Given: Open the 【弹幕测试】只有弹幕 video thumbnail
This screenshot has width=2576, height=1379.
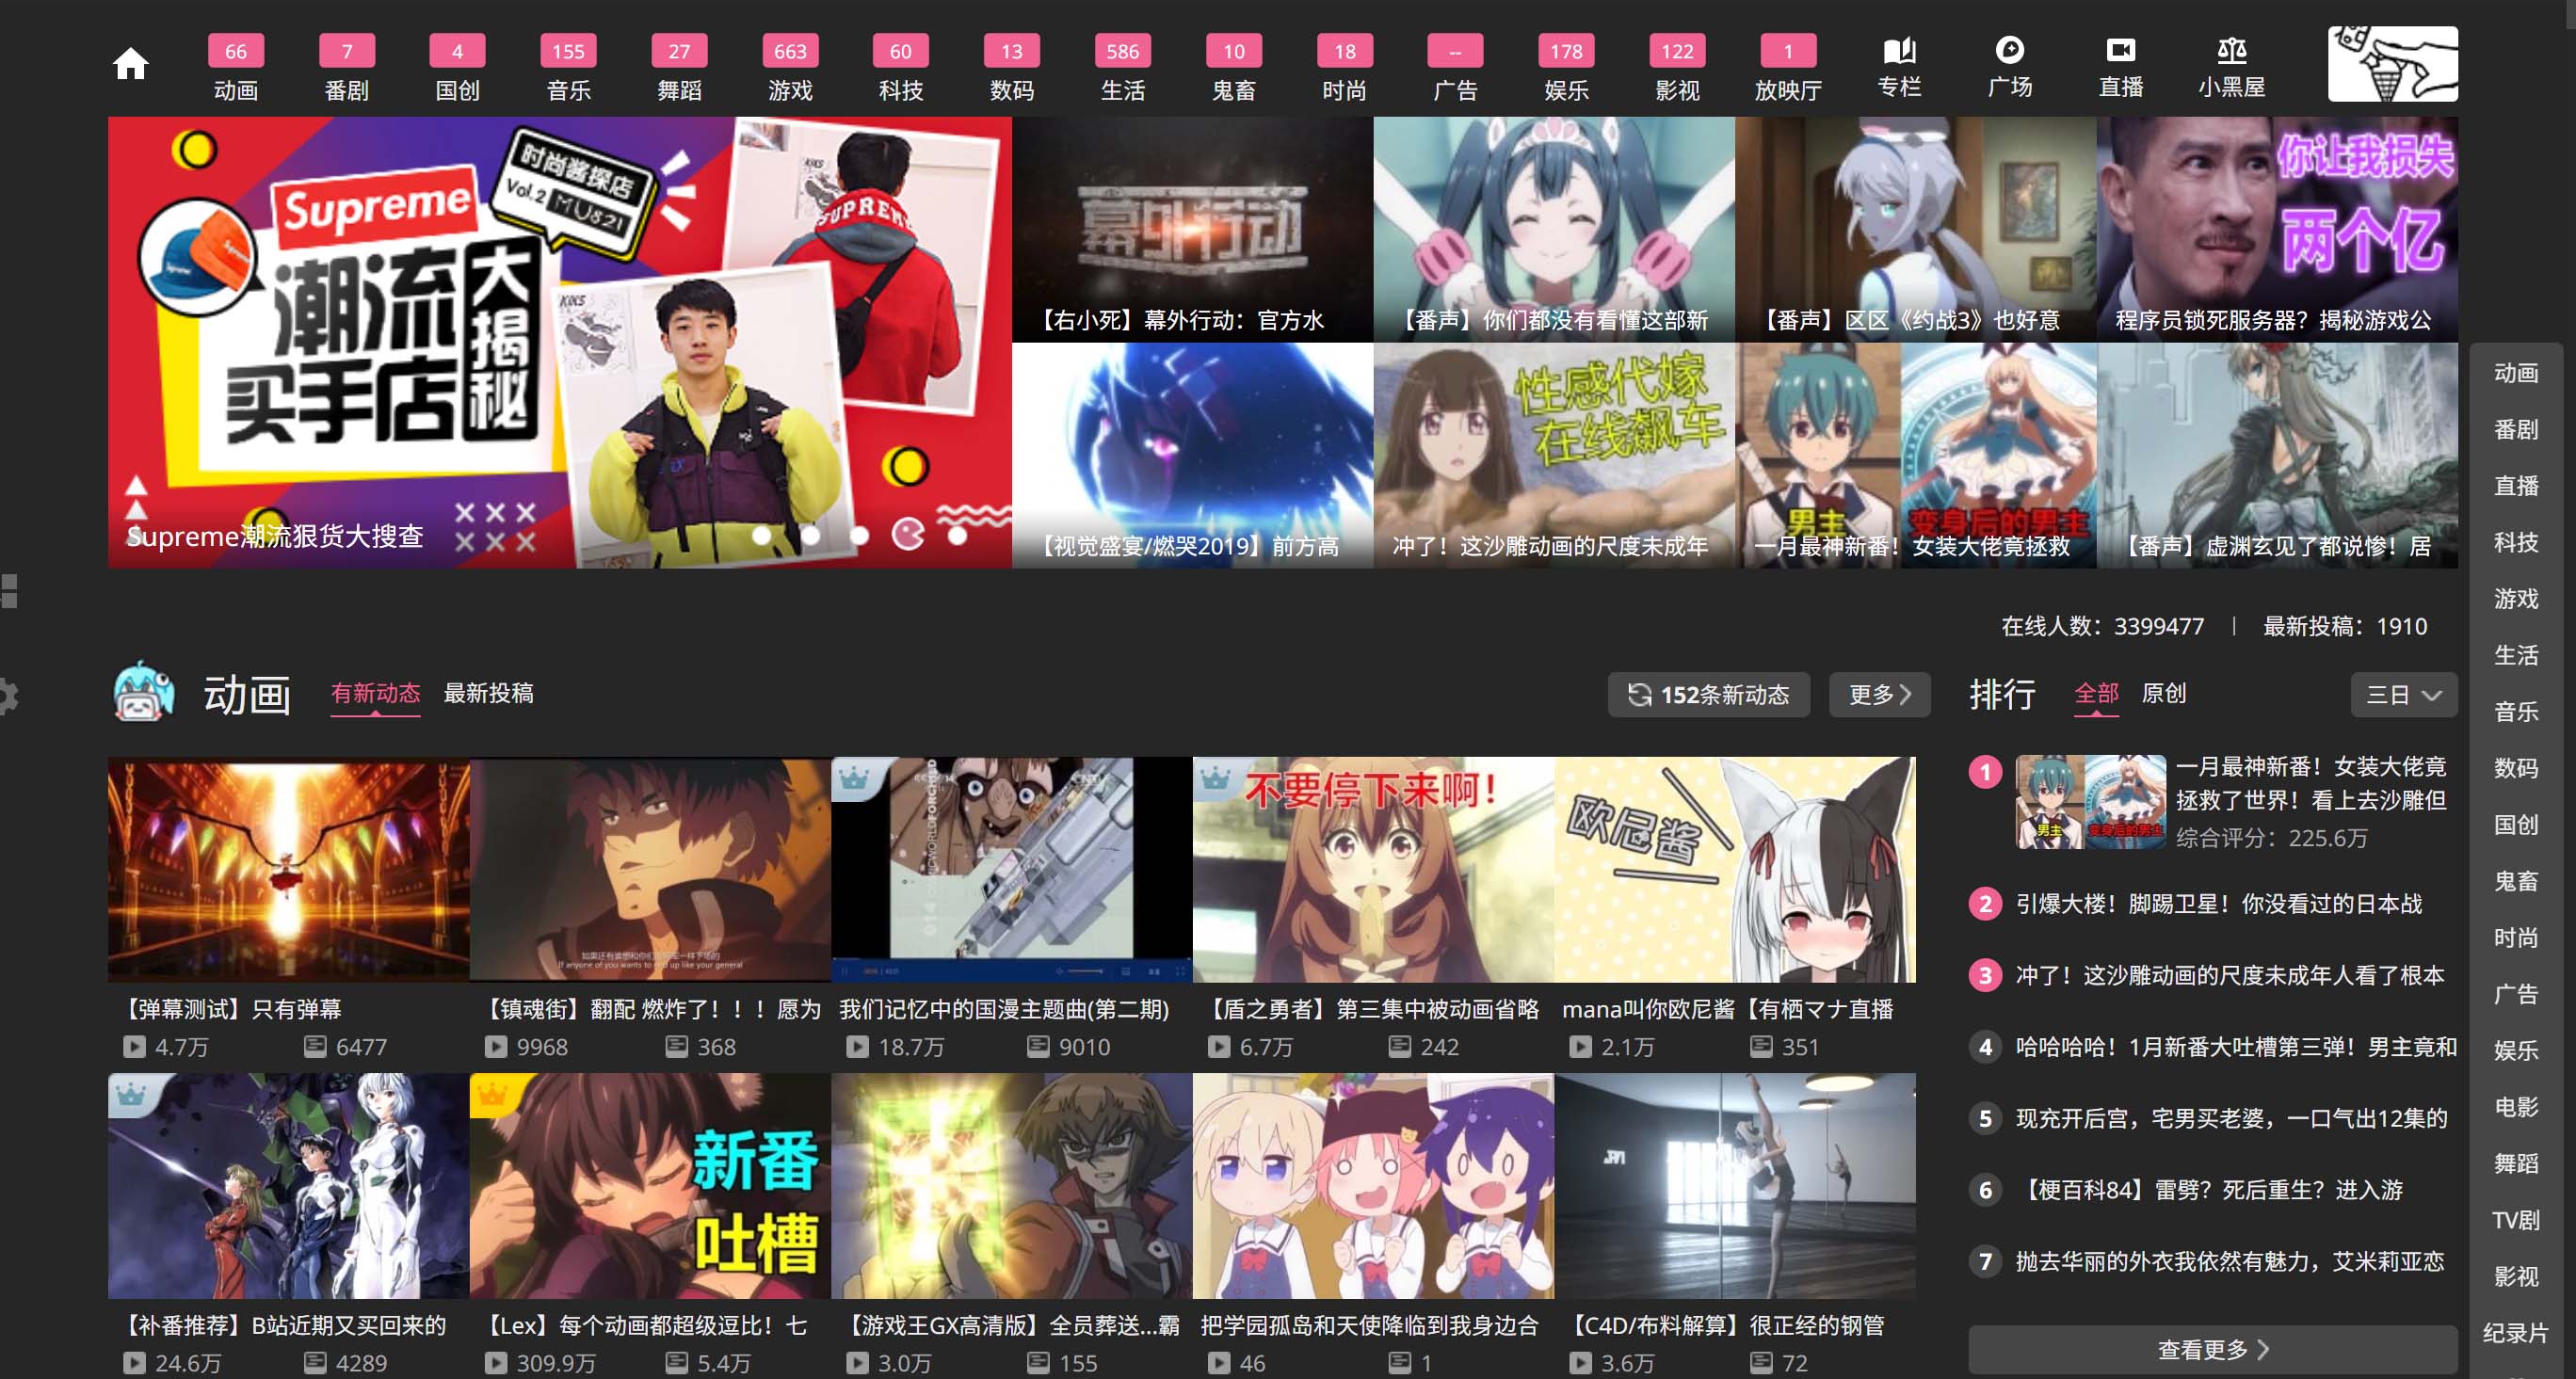Looking at the screenshot, I should click(x=288, y=869).
